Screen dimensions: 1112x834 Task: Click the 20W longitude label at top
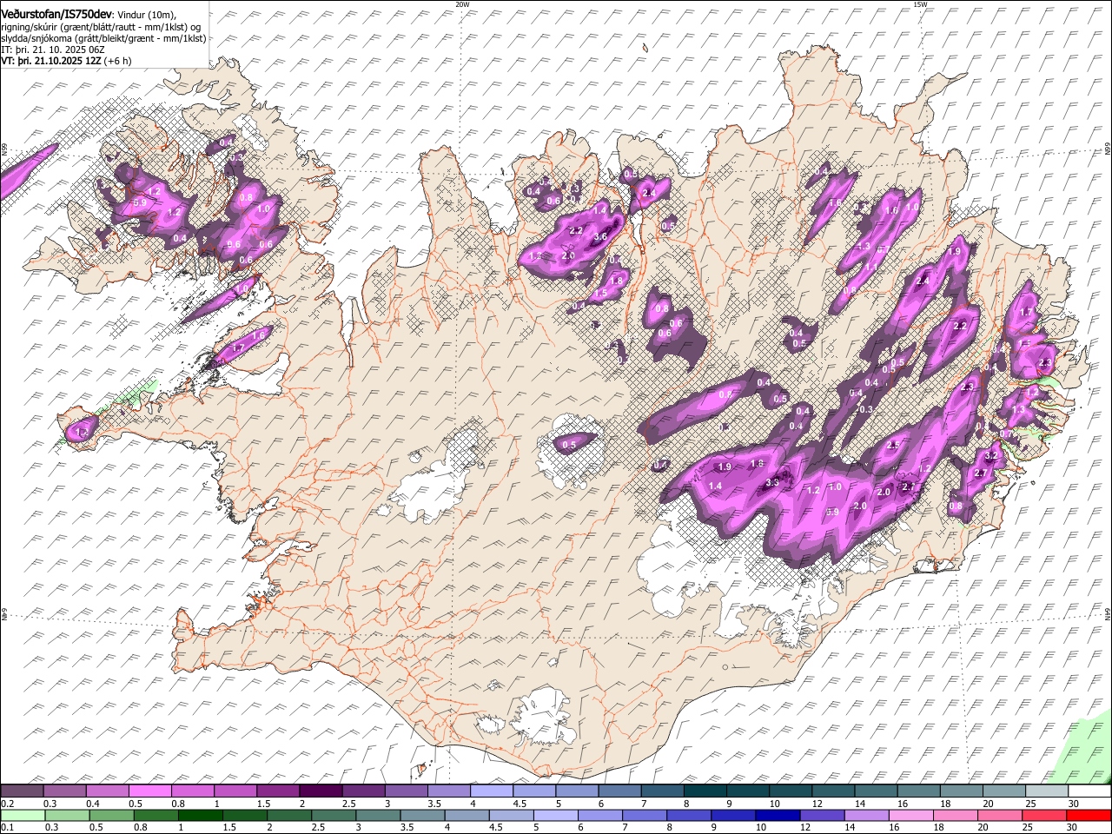462,4
